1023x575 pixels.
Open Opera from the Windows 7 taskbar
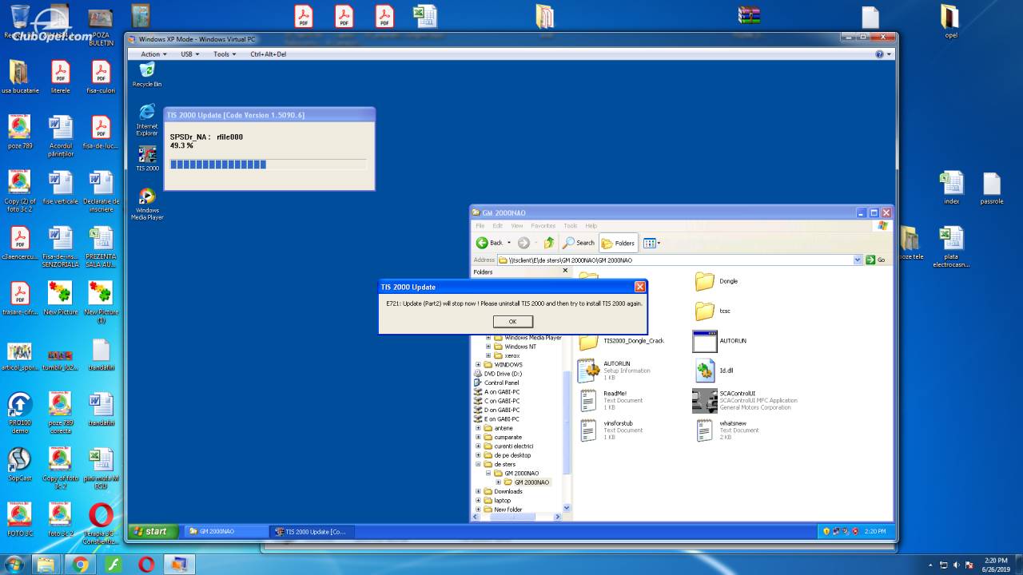[146, 565]
